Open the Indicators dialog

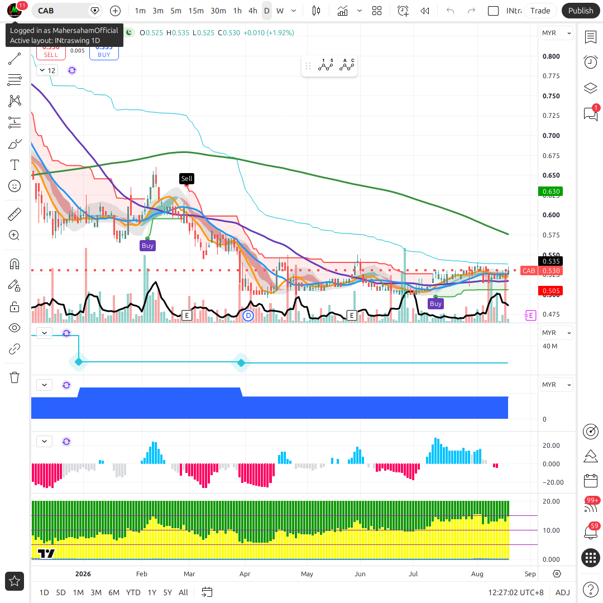342,11
